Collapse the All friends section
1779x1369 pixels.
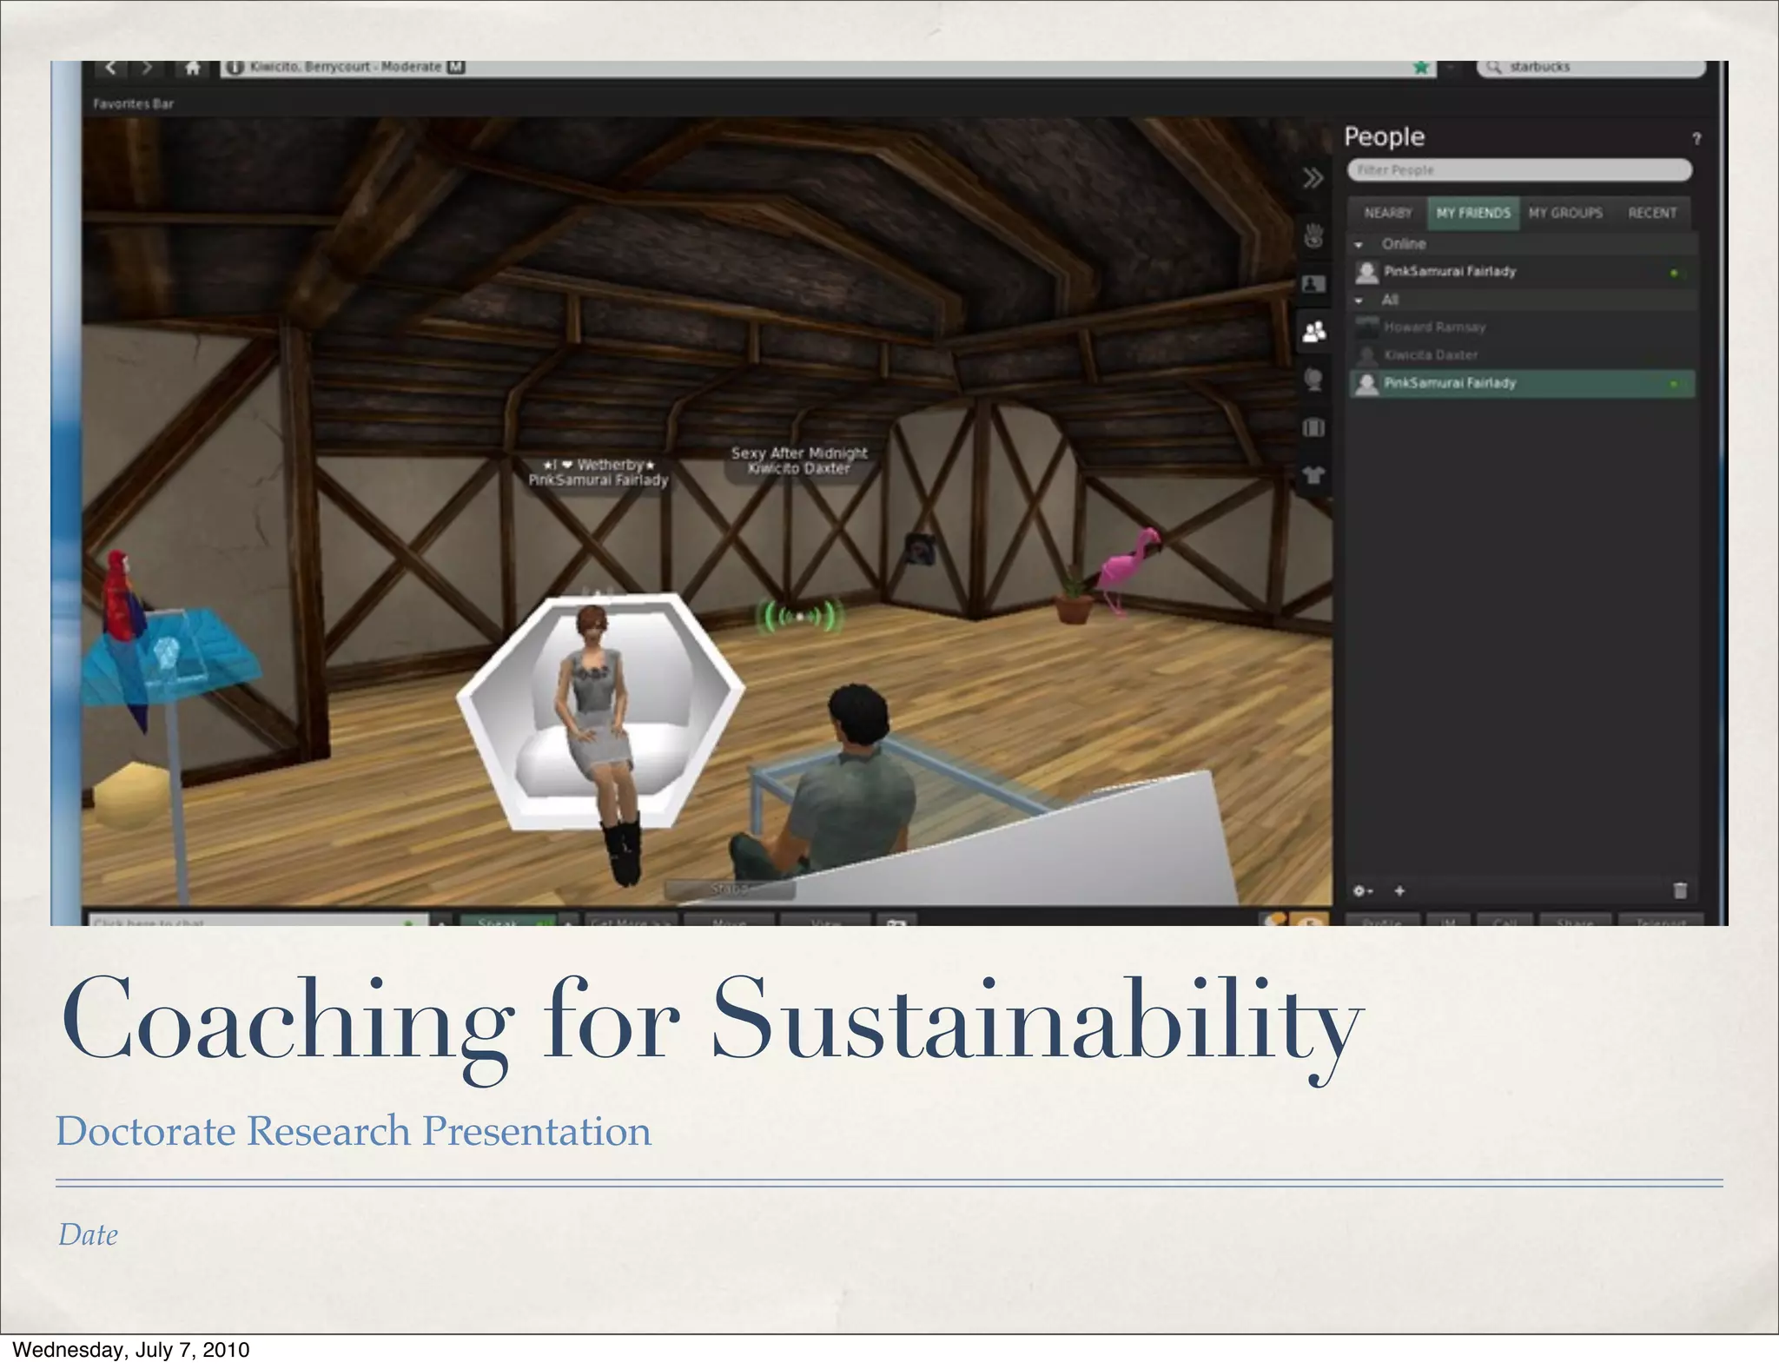click(x=1359, y=301)
